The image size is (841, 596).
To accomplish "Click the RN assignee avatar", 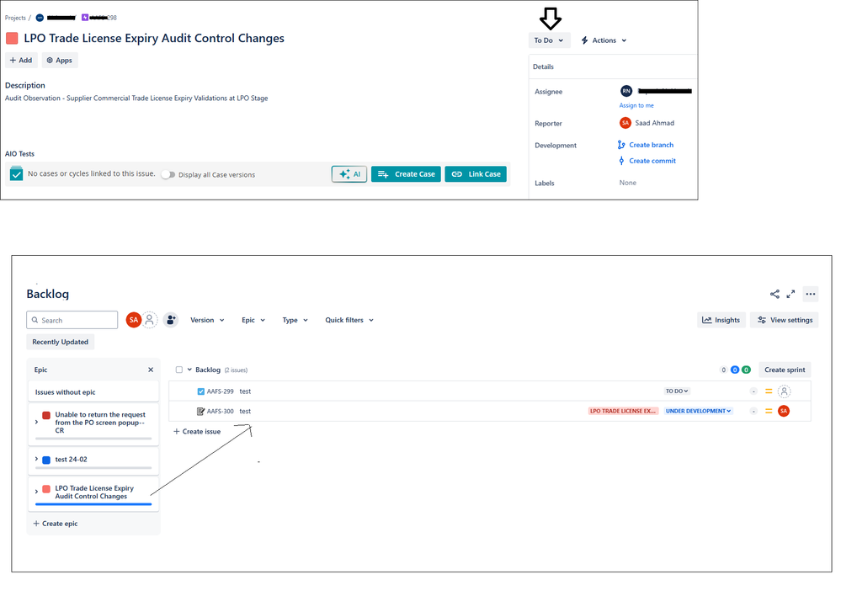I will 626,91.
